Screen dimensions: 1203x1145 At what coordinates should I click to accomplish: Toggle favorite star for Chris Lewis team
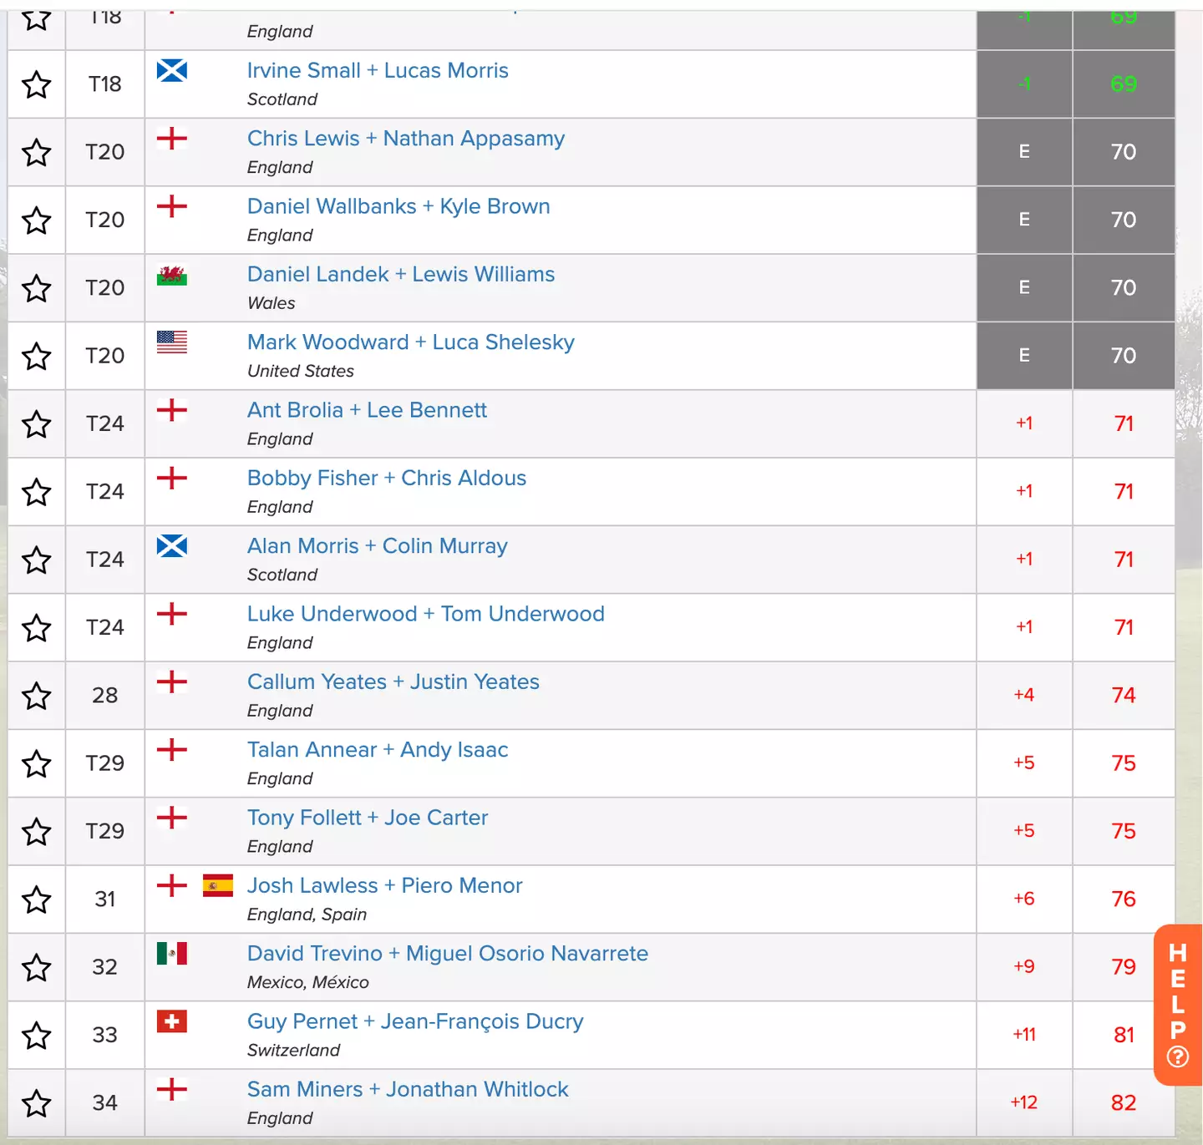coord(36,153)
